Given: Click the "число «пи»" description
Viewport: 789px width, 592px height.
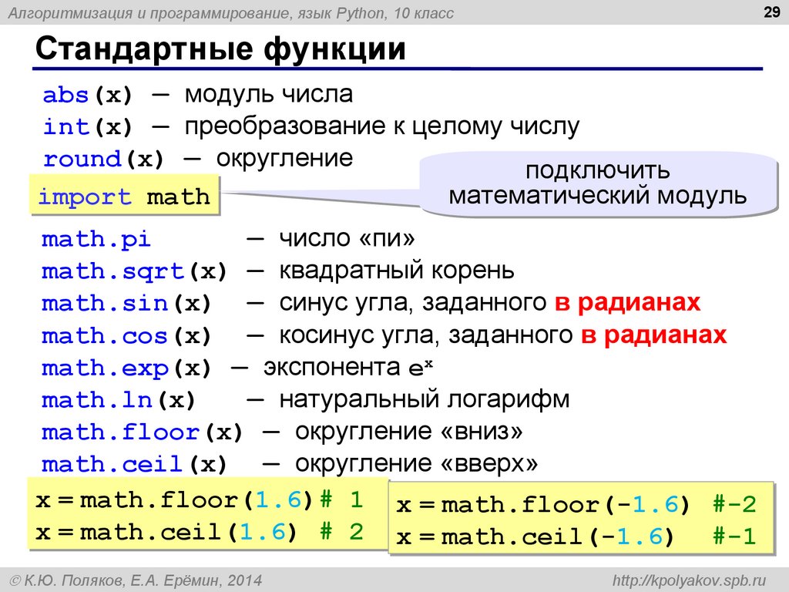Looking at the screenshot, I should [x=347, y=238].
